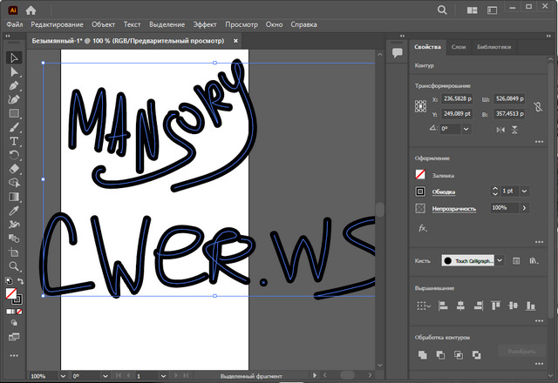This screenshot has height=383, width=558.
Task: Select the transform reference point grid
Action: 422,107
